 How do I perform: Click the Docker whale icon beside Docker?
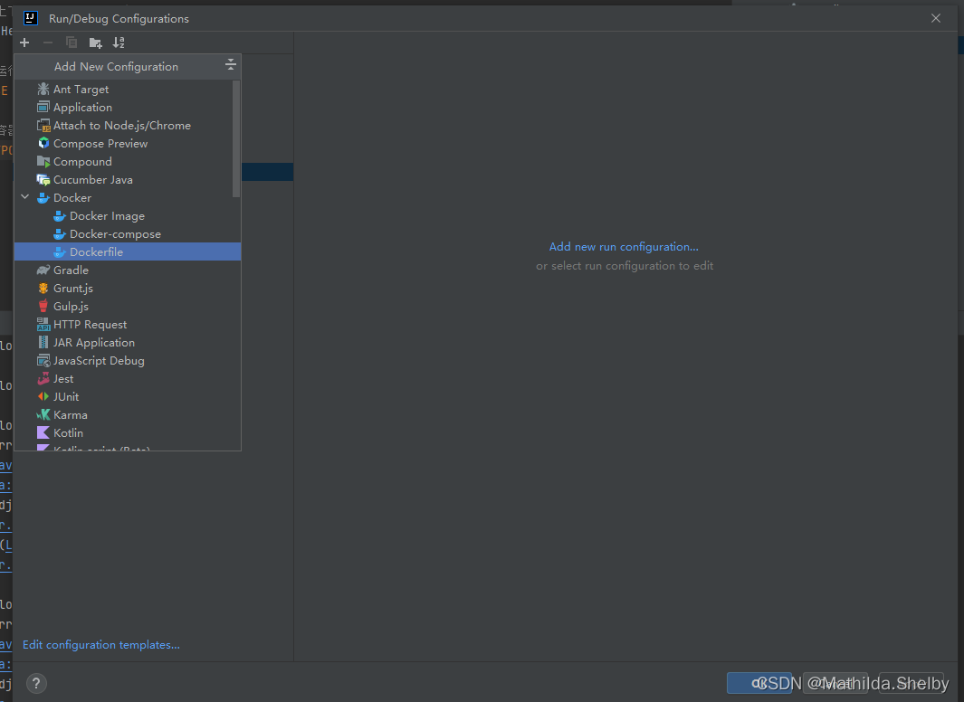pos(43,198)
